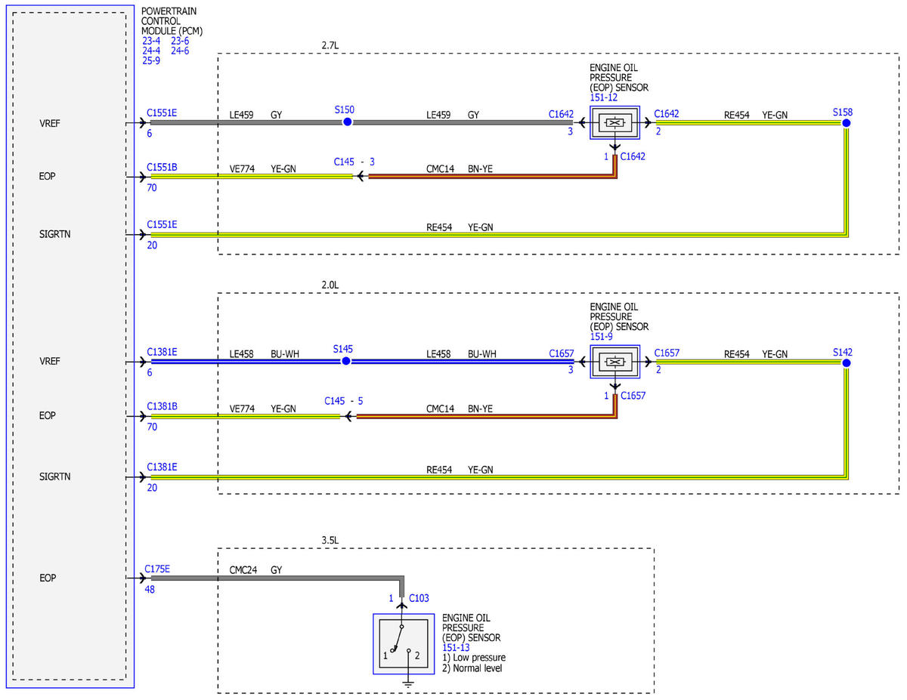
Task: Click the RE454 YE-GN label left of S142
Action: (x=755, y=353)
